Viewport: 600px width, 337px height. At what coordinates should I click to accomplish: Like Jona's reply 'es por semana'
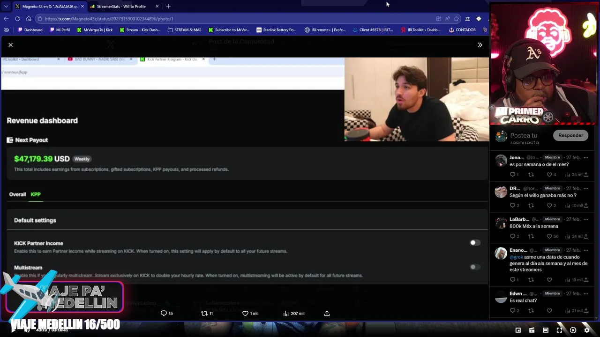549,175
